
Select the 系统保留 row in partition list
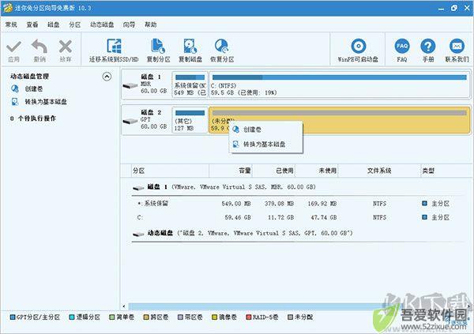(x=298, y=204)
